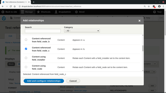
Task: Expand the display description dropdown arrow
Action: (155, 64)
